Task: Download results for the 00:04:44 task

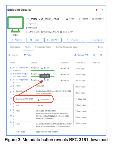Action: (42, 80)
